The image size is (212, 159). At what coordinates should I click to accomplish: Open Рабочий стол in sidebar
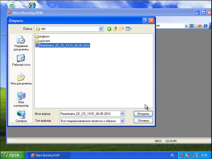point(21,60)
